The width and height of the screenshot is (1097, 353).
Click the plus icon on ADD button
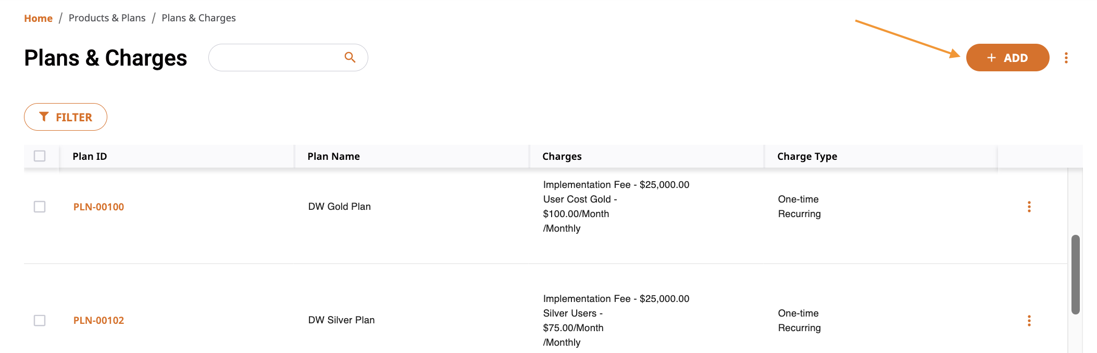click(x=992, y=58)
